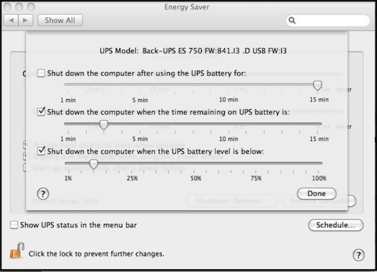Click the Done button

317,193
